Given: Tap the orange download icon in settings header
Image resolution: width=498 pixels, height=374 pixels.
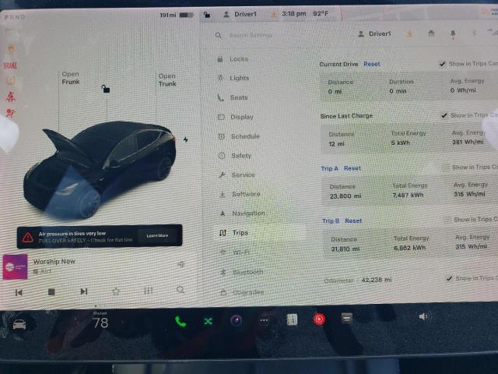Looking at the screenshot, I should point(410,34).
